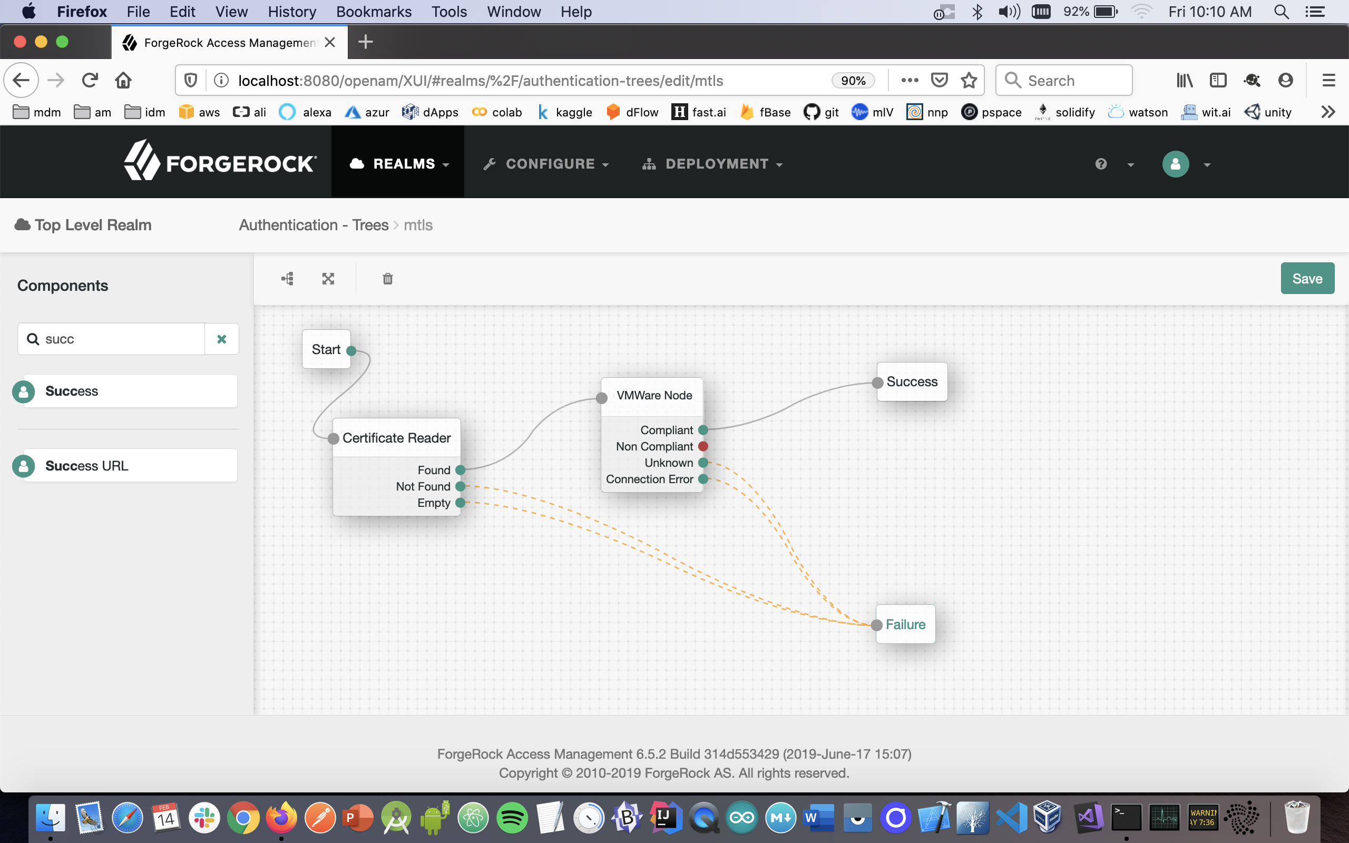This screenshot has height=843, width=1349.
Task: Click the full-screen expand icon
Action: 328,279
